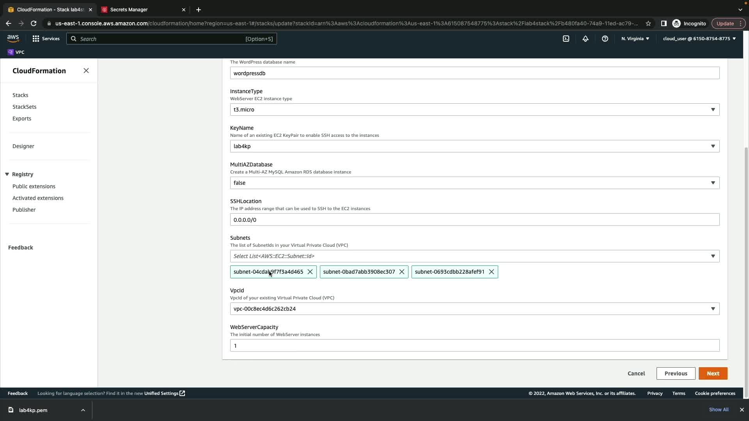Screen dimensions: 749x421
Task: Open the help question mark icon
Action: click(x=605, y=39)
